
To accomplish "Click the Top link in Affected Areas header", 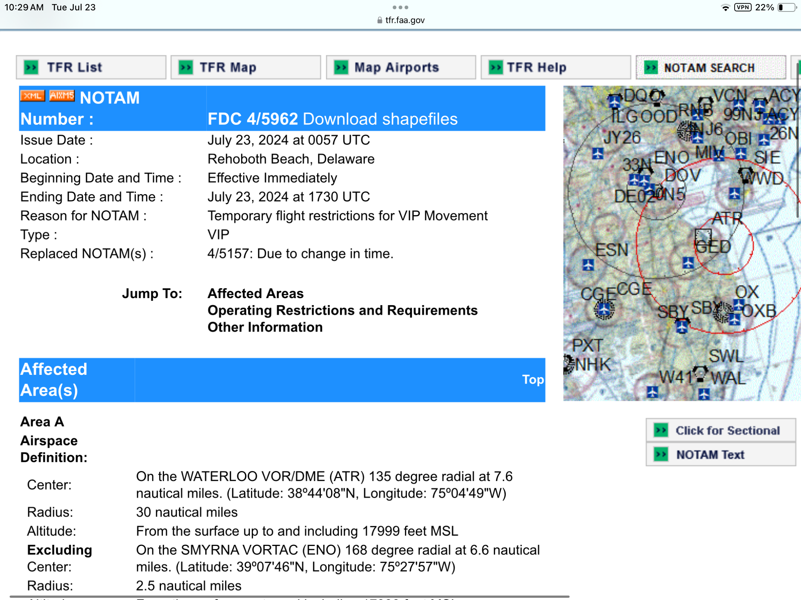I will coord(533,379).
